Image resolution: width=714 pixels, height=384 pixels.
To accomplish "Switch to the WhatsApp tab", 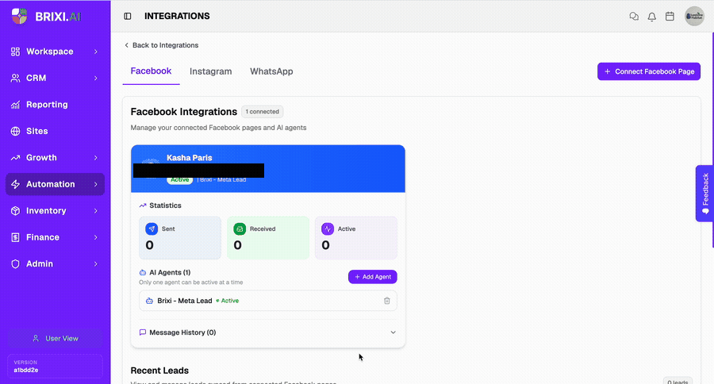I will coord(271,71).
